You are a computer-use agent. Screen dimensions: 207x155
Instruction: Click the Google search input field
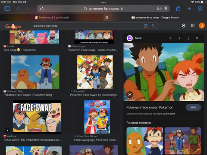[x=88, y=26]
